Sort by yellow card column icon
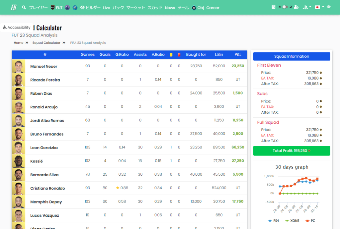The height and width of the screenshot is (229, 340). point(171,55)
